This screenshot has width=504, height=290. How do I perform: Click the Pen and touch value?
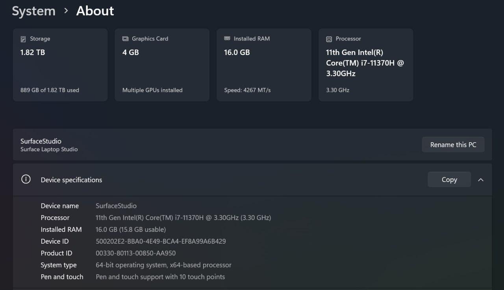(x=160, y=277)
